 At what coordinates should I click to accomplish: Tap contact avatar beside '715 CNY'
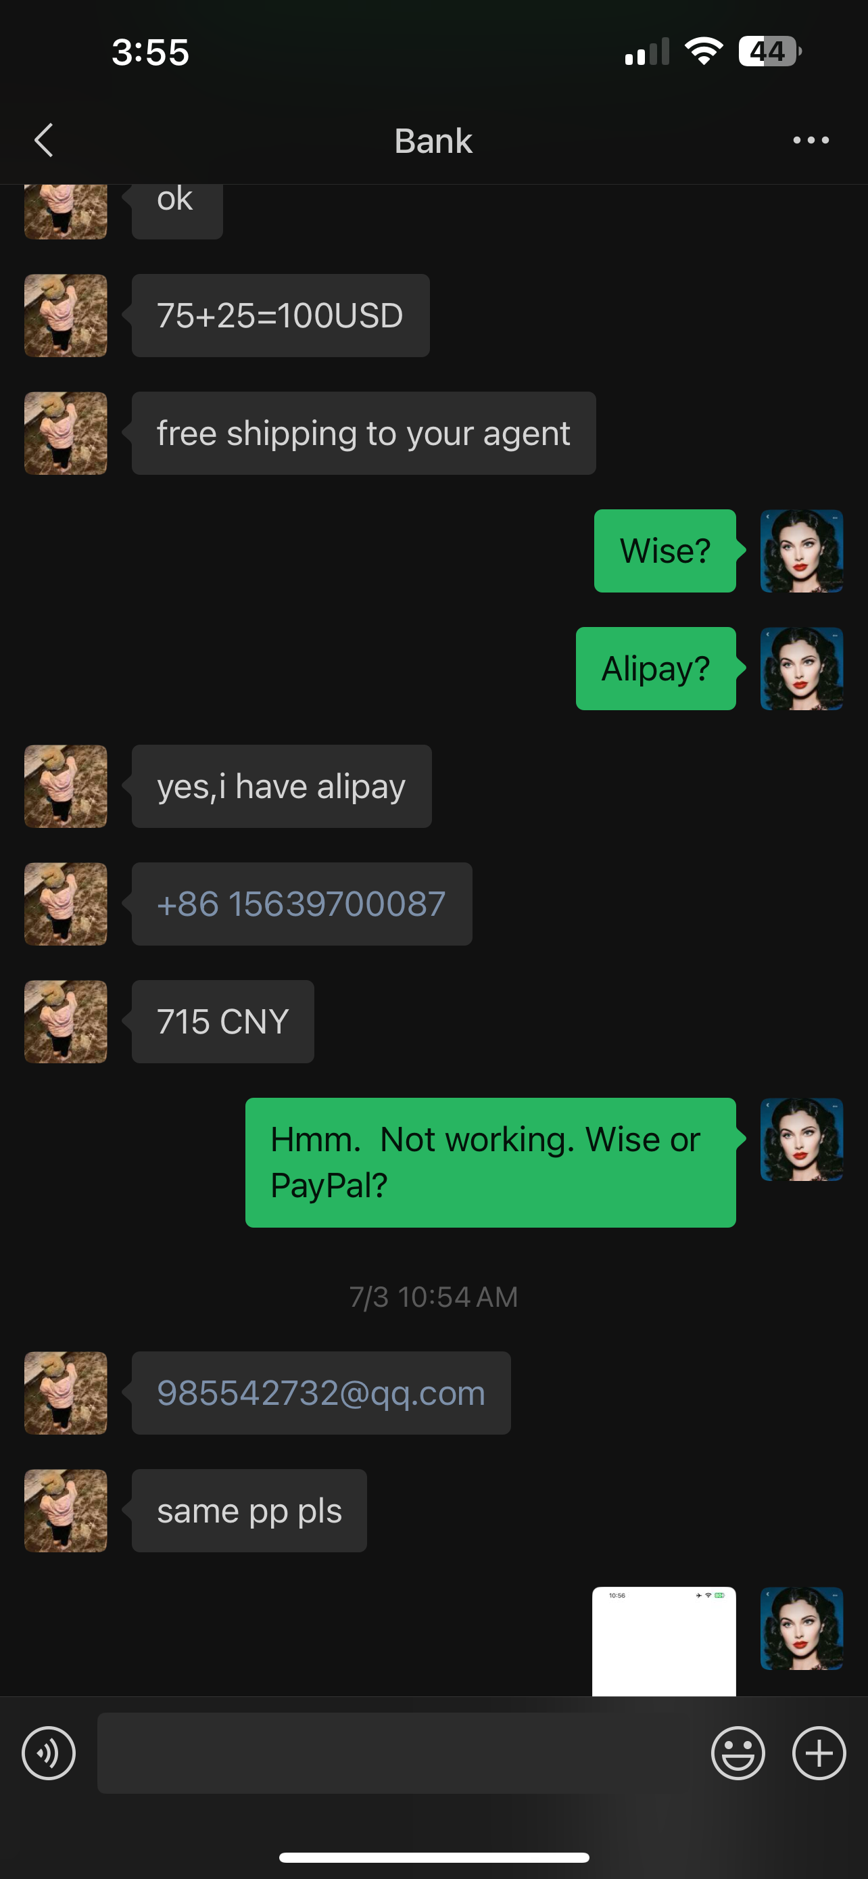point(66,1021)
